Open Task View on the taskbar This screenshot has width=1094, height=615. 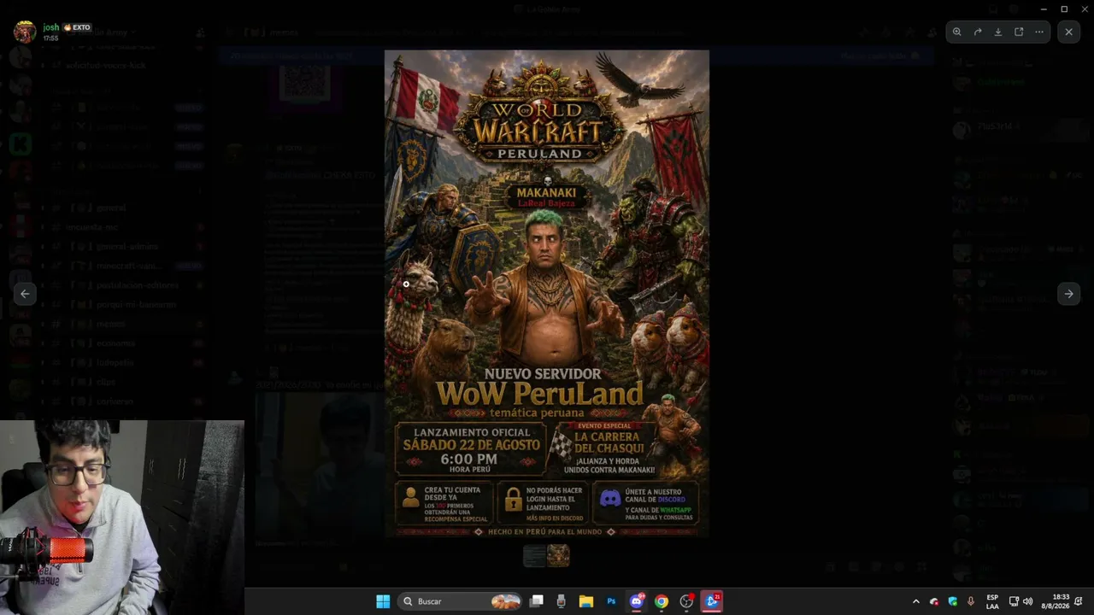pyautogui.click(x=537, y=601)
